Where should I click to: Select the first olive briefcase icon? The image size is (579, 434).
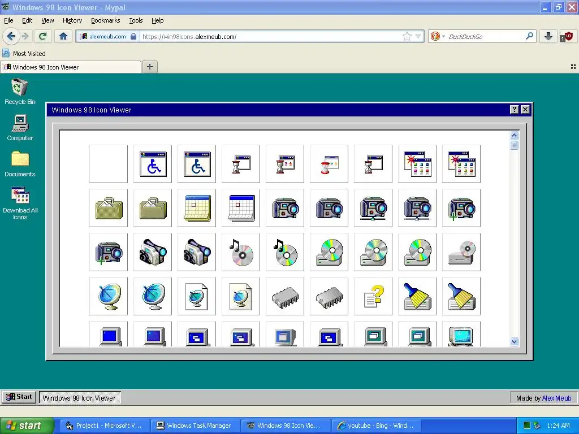click(x=109, y=208)
